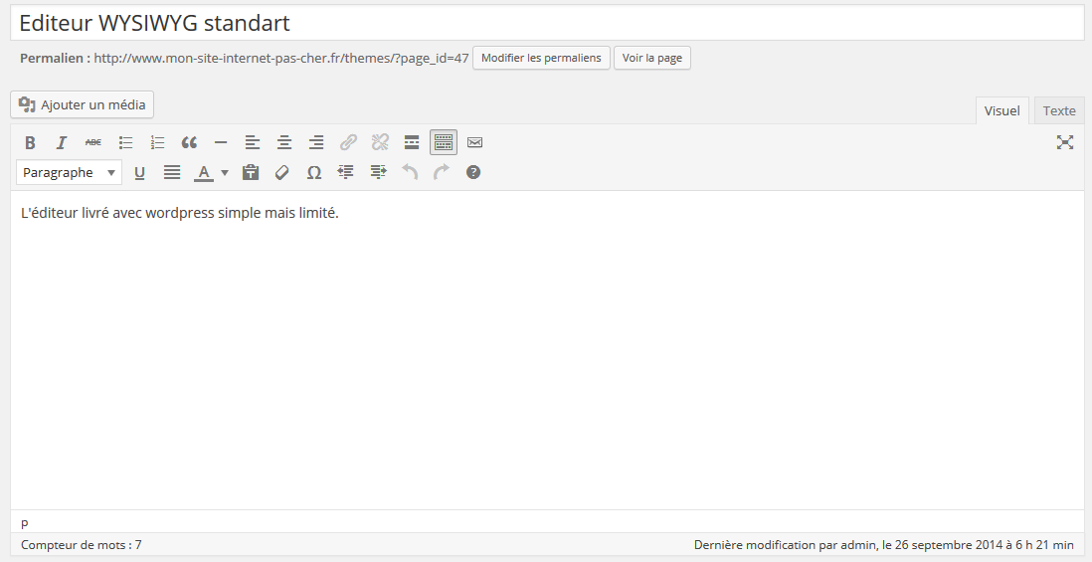Hide the toolbar toggle (kitchen sink)
Screen dimensions: 1092x562
(x=444, y=142)
